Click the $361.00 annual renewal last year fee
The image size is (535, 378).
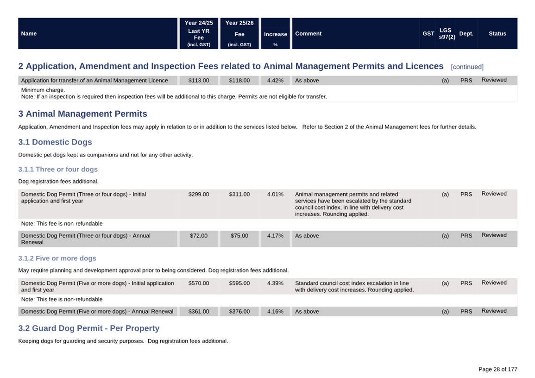[x=199, y=312]
